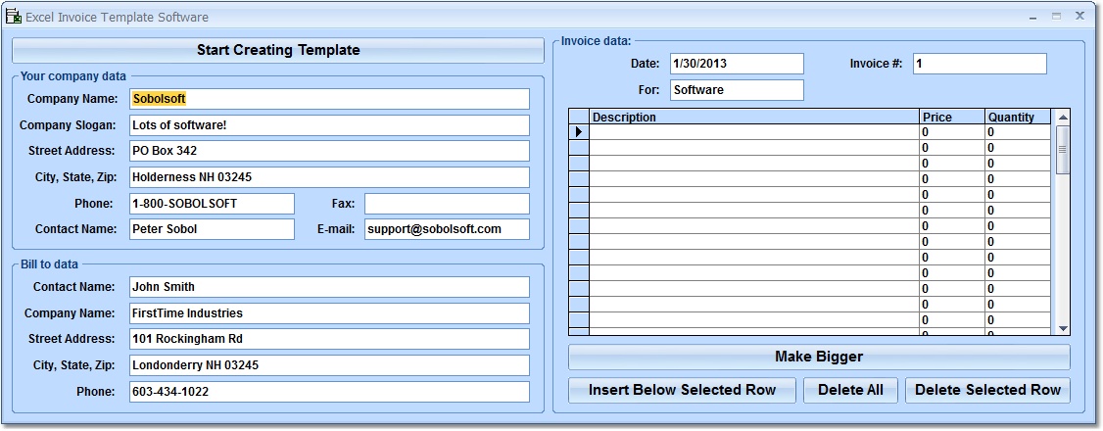Click the 603-434-1022 phone field

(329, 392)
